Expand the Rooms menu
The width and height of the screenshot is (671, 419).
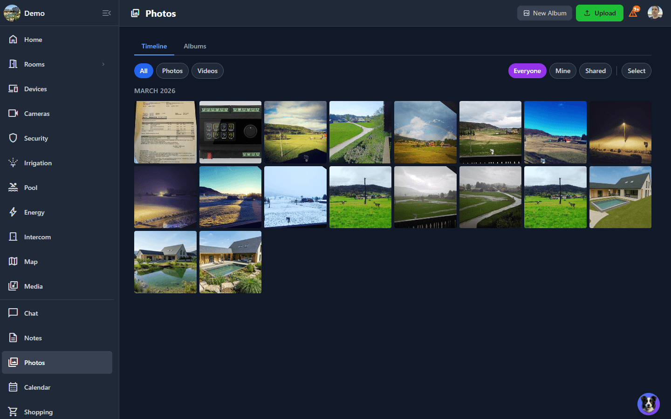34,64
